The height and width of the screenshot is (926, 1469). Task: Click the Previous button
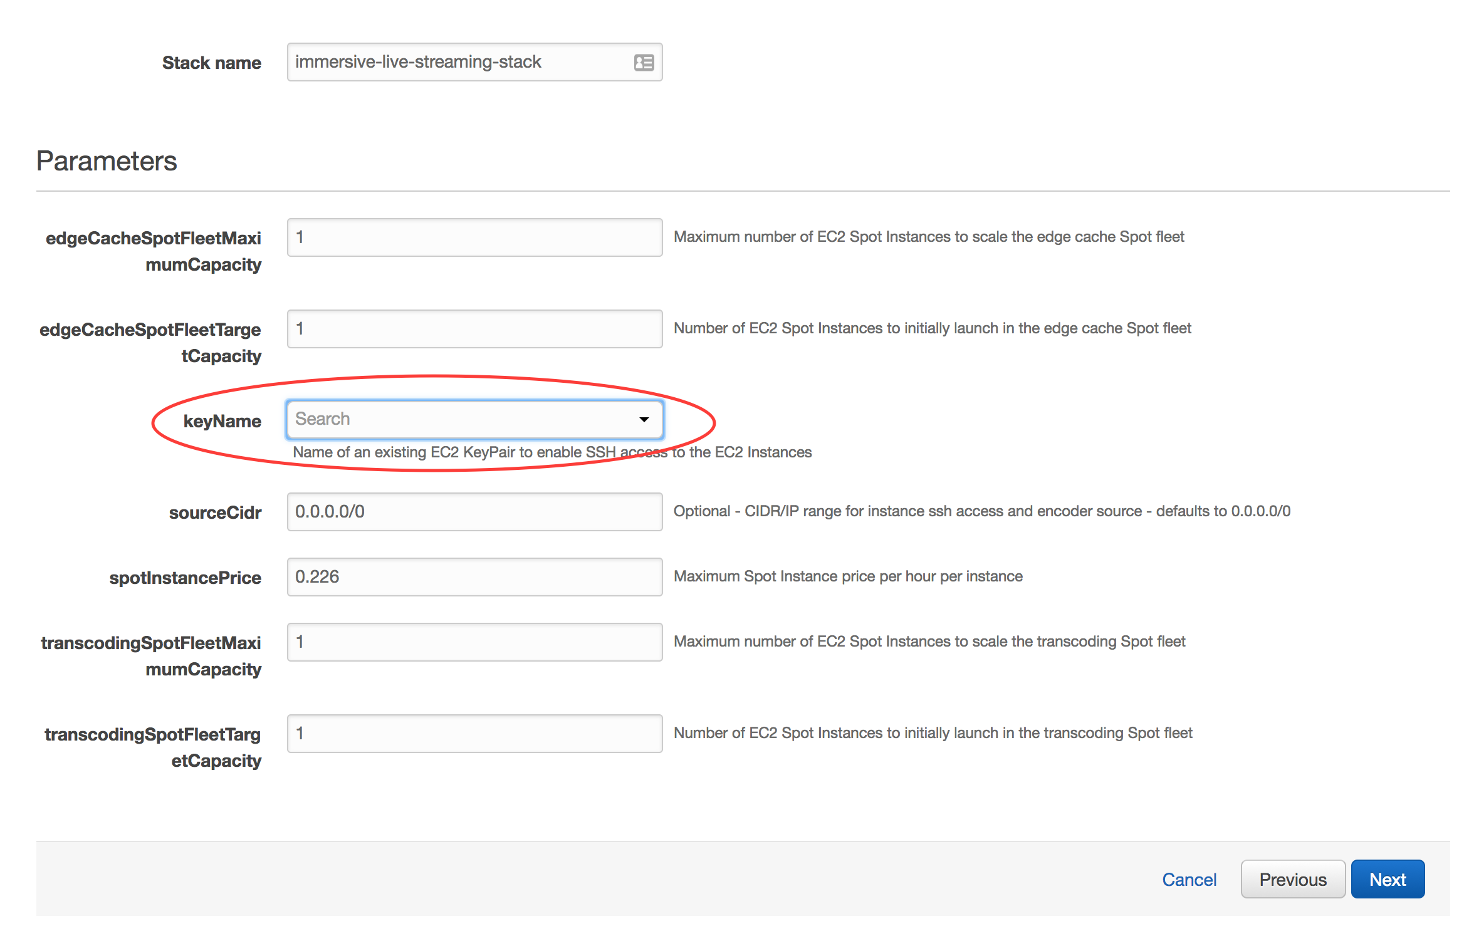(1293, 880)
